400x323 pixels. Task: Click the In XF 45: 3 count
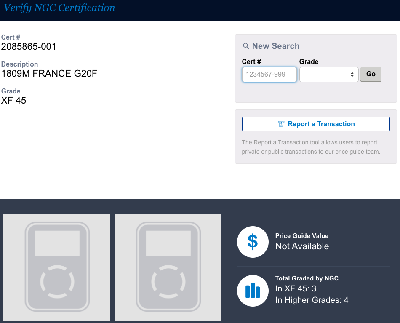pyautogui.click(x=296, y=288)
